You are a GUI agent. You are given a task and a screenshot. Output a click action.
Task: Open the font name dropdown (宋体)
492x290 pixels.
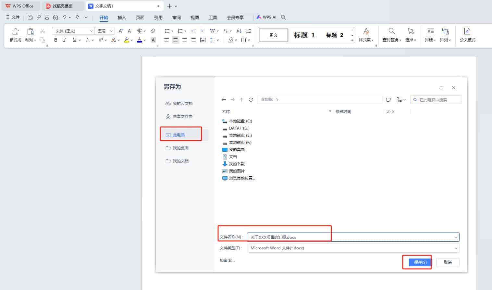tap(73, 31)
